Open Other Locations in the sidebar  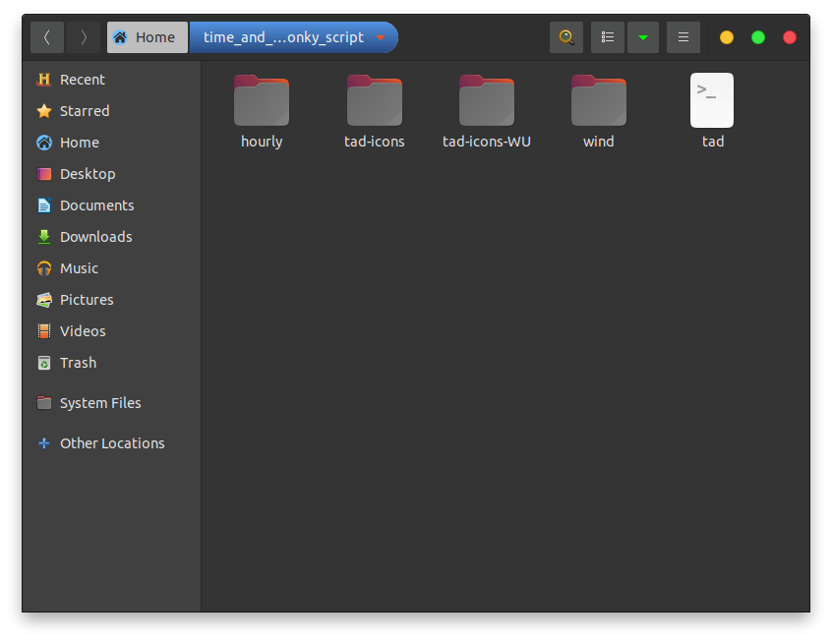point(111,443)
